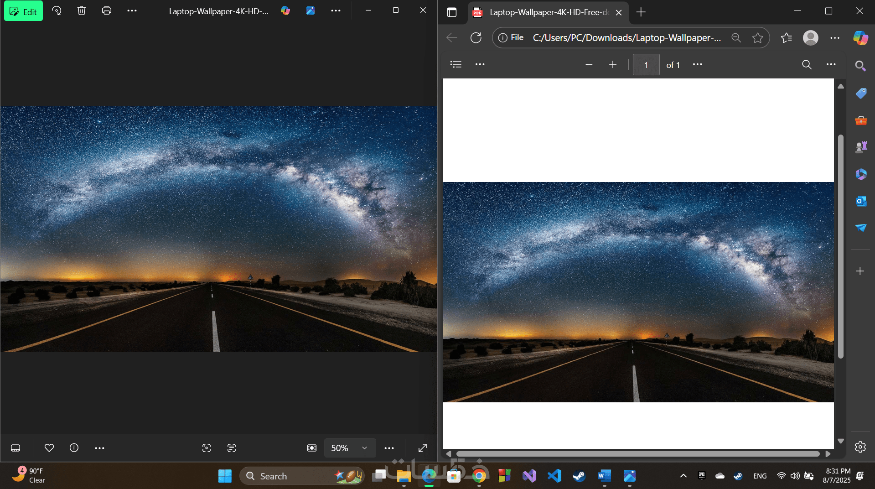Open PDF toolbar right ellipsis menu

pos(831,64)
